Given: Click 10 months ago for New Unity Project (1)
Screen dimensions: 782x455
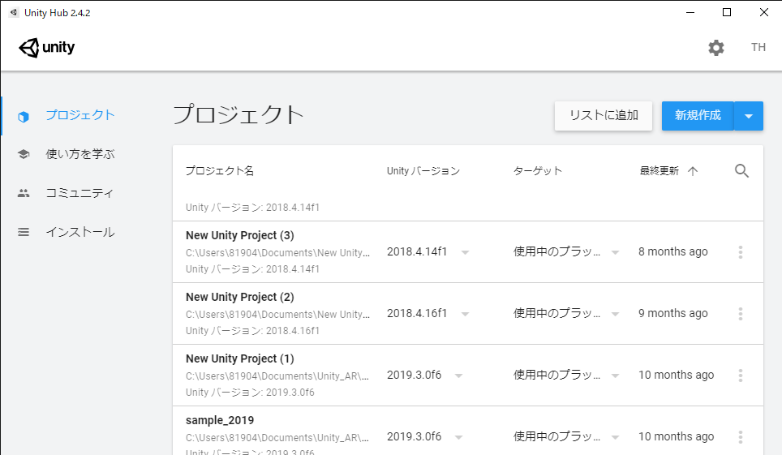Looking at the screenshot, I should click(x=677, y=376).
